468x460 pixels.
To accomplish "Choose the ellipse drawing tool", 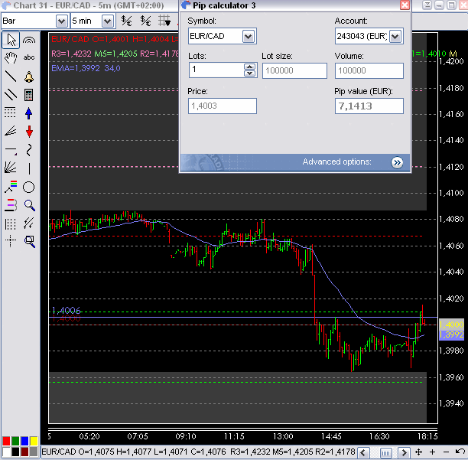I will tap(29, 187).
